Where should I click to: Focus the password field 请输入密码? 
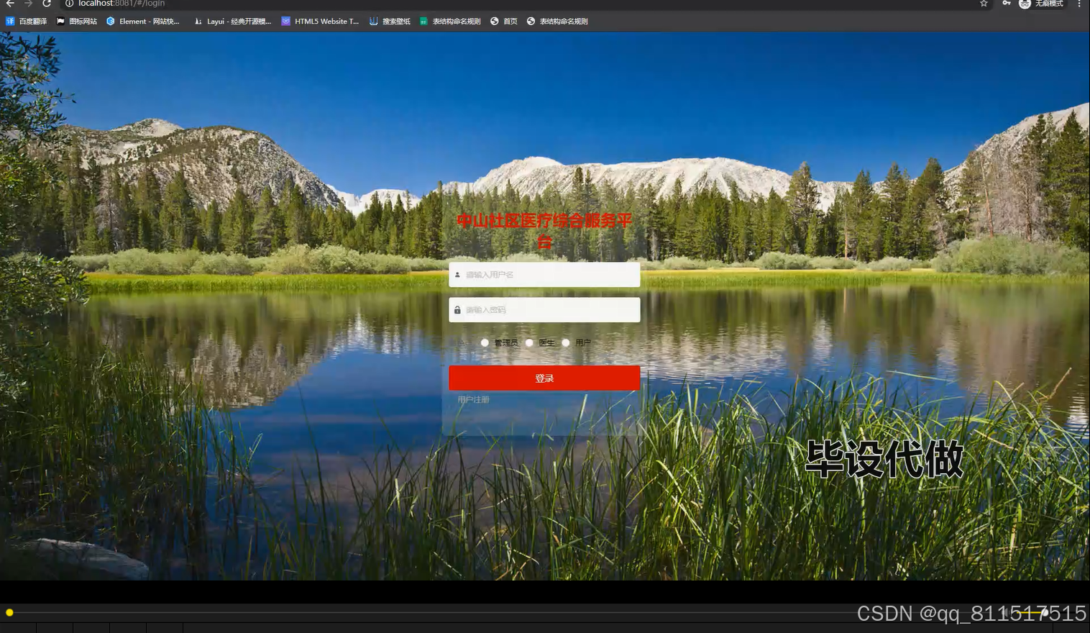(x=544, y=310)
